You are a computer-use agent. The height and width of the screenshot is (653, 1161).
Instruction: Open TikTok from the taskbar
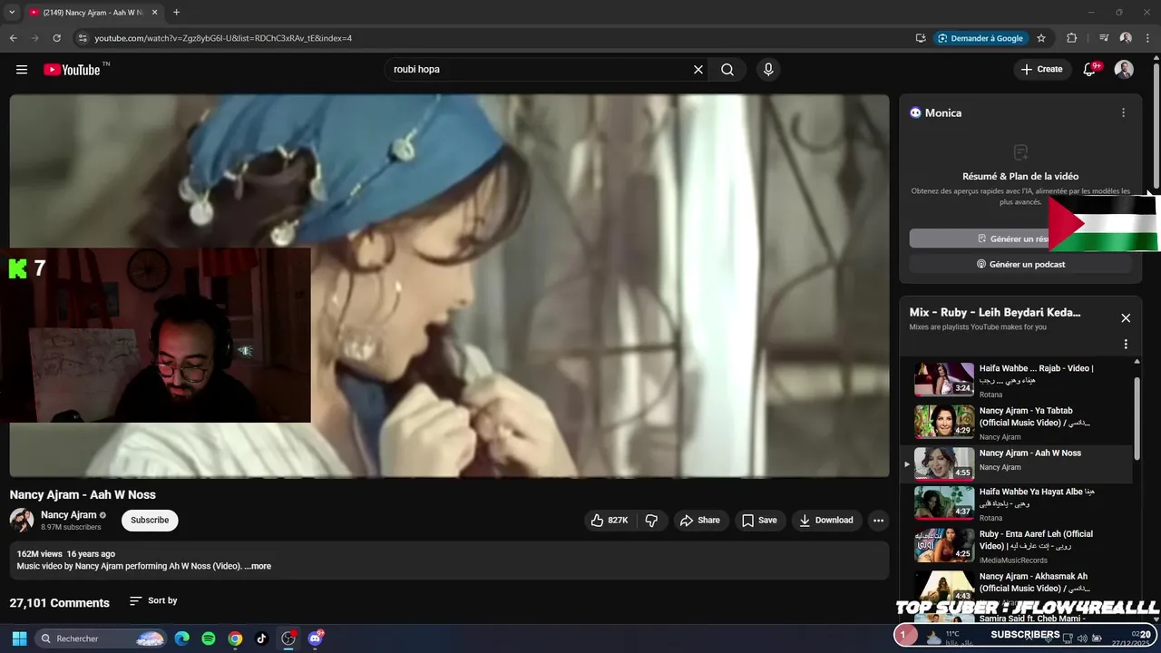pyautogui.click(x=261, y=638)
